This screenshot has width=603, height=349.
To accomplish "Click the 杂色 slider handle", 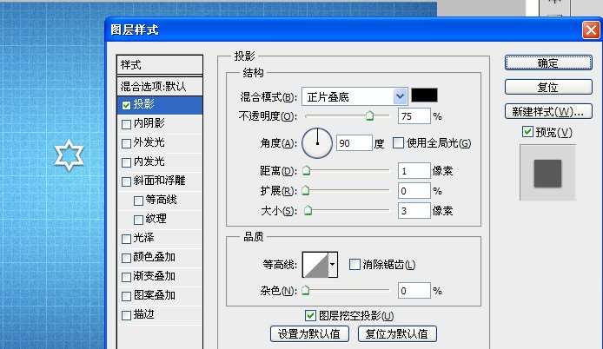I will coord(306,290).
